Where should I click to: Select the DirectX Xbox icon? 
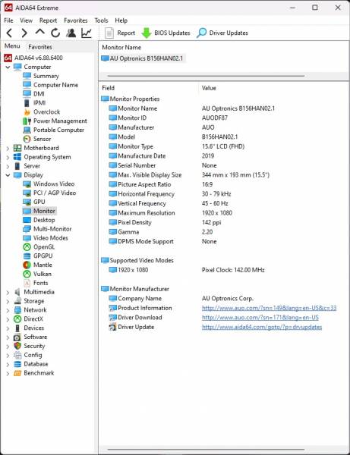click(x=17, y=319)
